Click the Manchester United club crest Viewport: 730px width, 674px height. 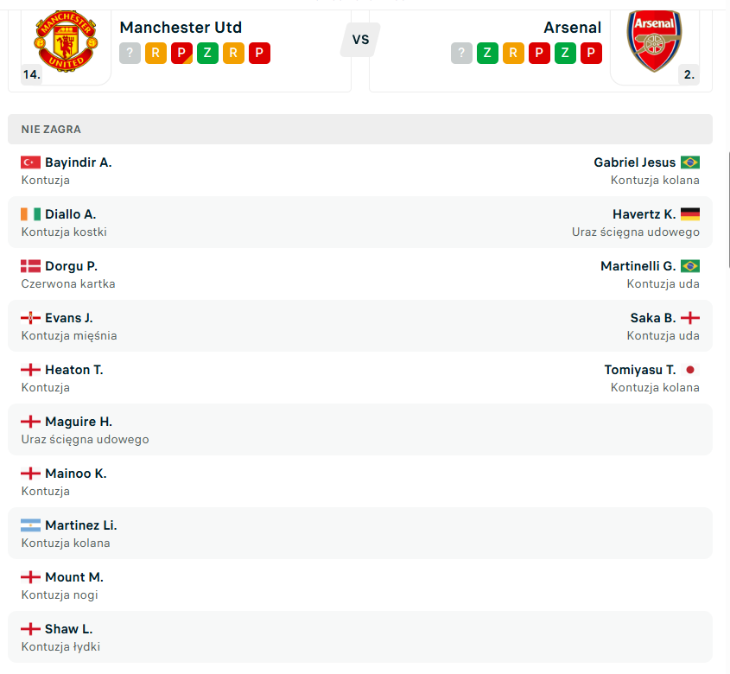[67, 41]
